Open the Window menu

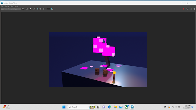pos(7,6)
